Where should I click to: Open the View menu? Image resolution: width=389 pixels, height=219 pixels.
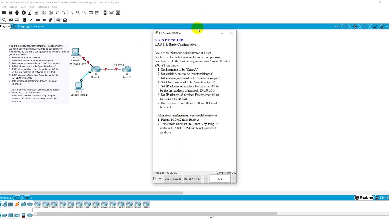pos(23,7)
